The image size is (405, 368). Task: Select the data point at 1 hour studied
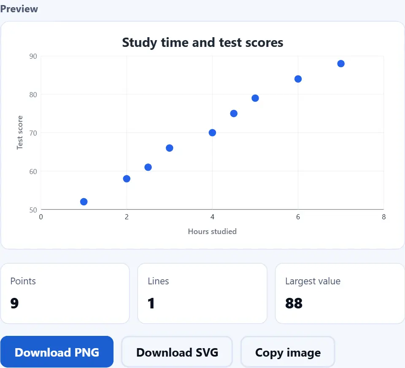(84, 202)
